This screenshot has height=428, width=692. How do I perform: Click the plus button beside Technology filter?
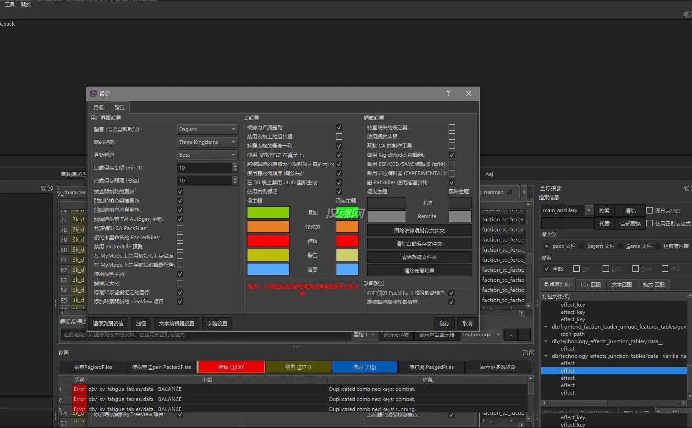coord(511,335)
